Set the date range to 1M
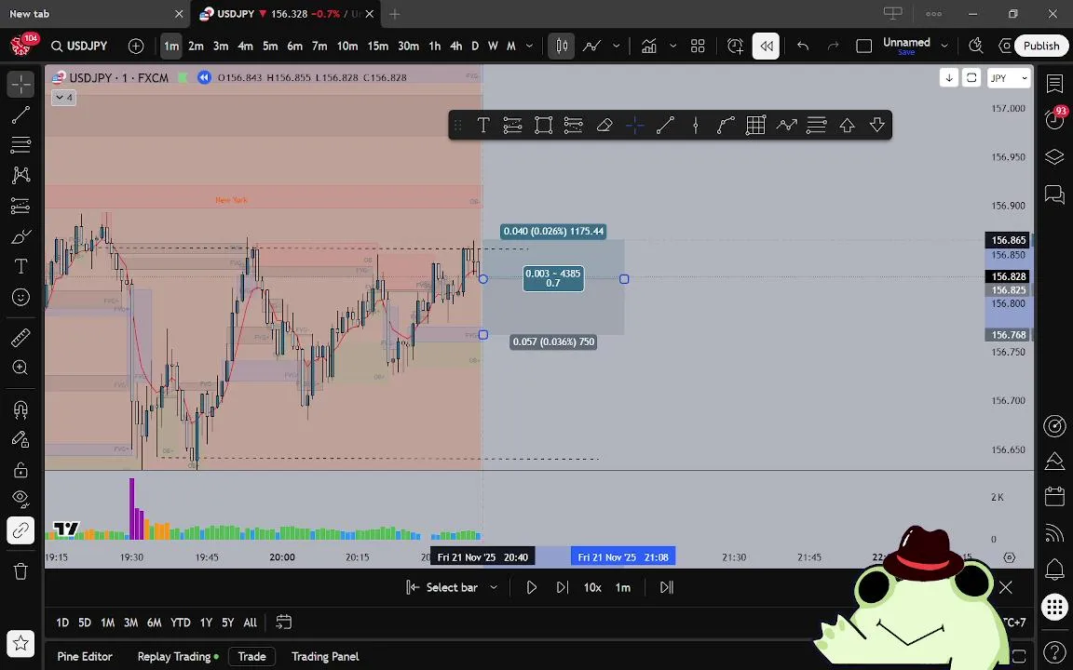The height and width of the screenshot is (670, 1073). [x=107, y=623]
